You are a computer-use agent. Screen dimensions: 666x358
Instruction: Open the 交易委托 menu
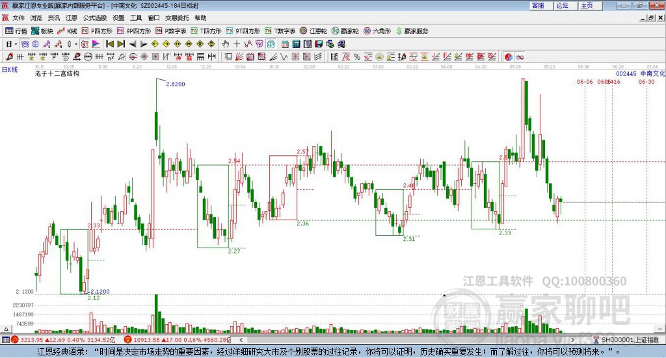177,18
